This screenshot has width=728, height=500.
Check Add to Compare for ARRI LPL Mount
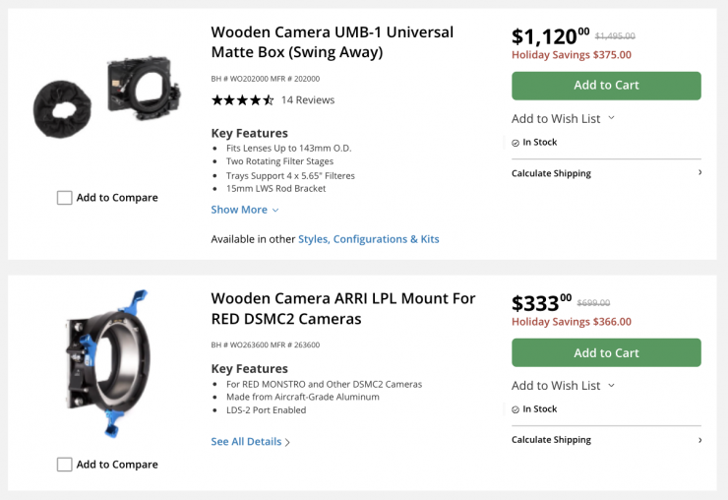point(65,465)
